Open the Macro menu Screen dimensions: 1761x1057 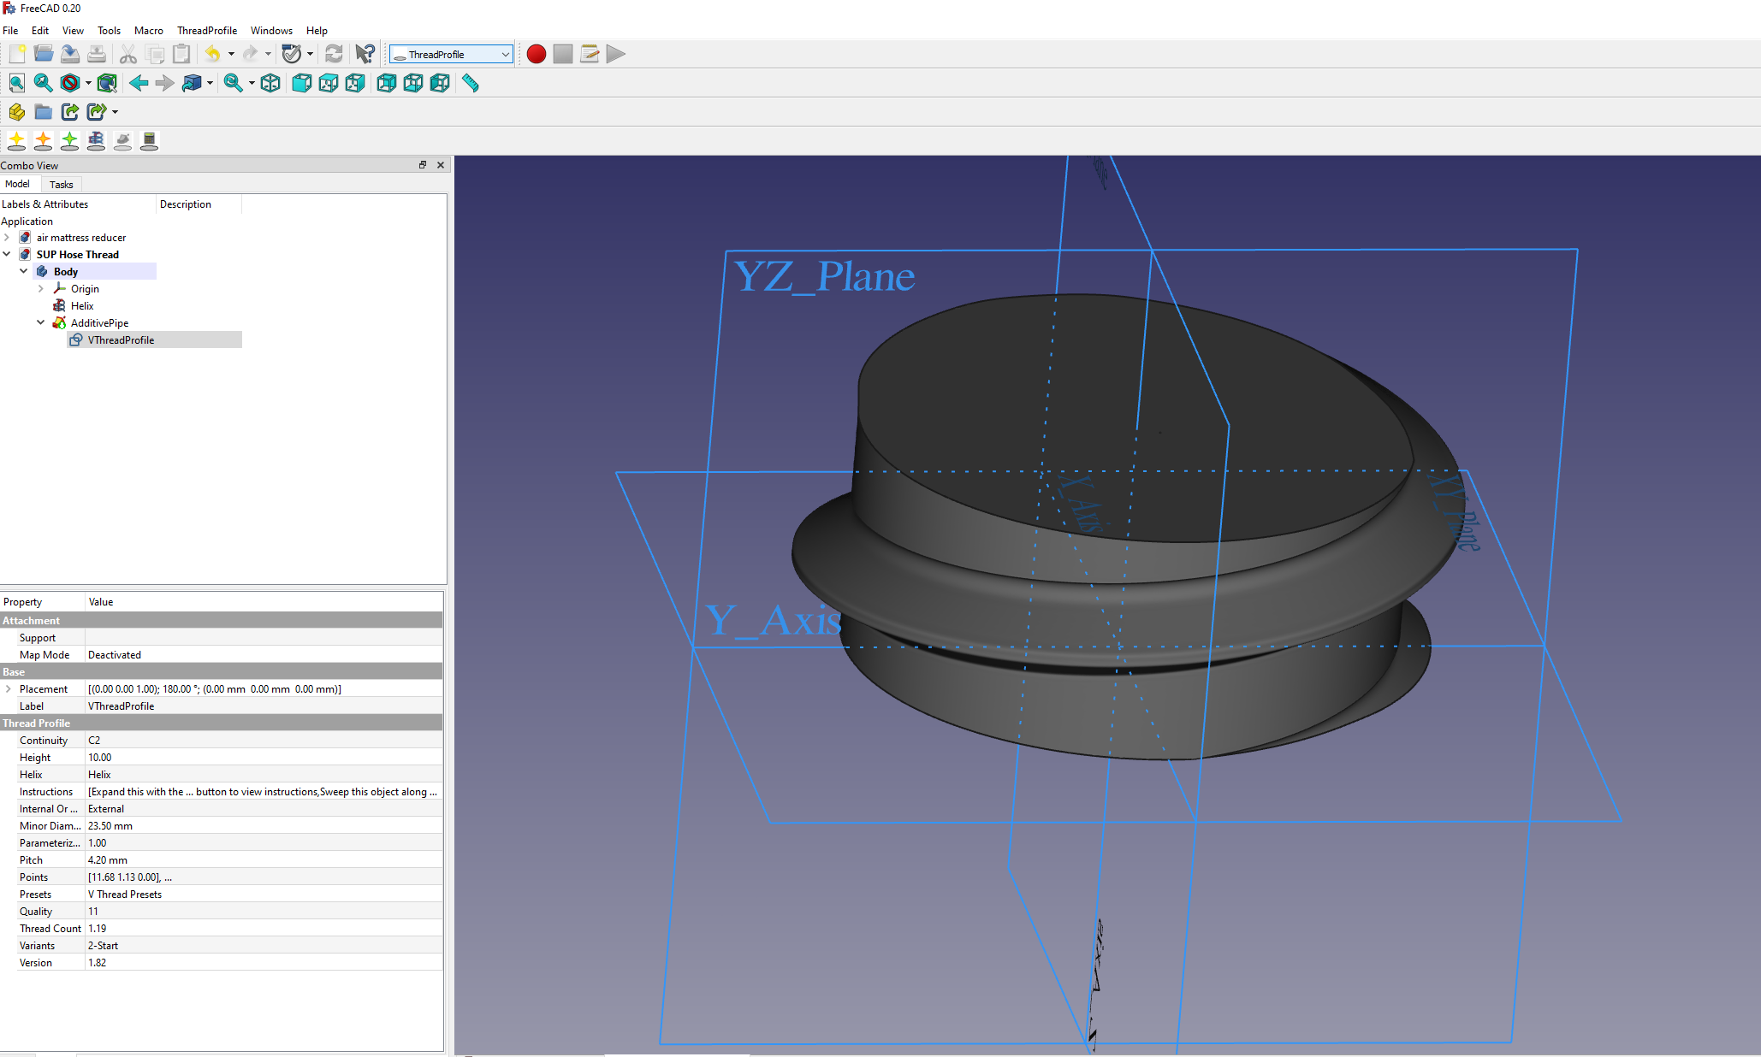click(148, 30)
